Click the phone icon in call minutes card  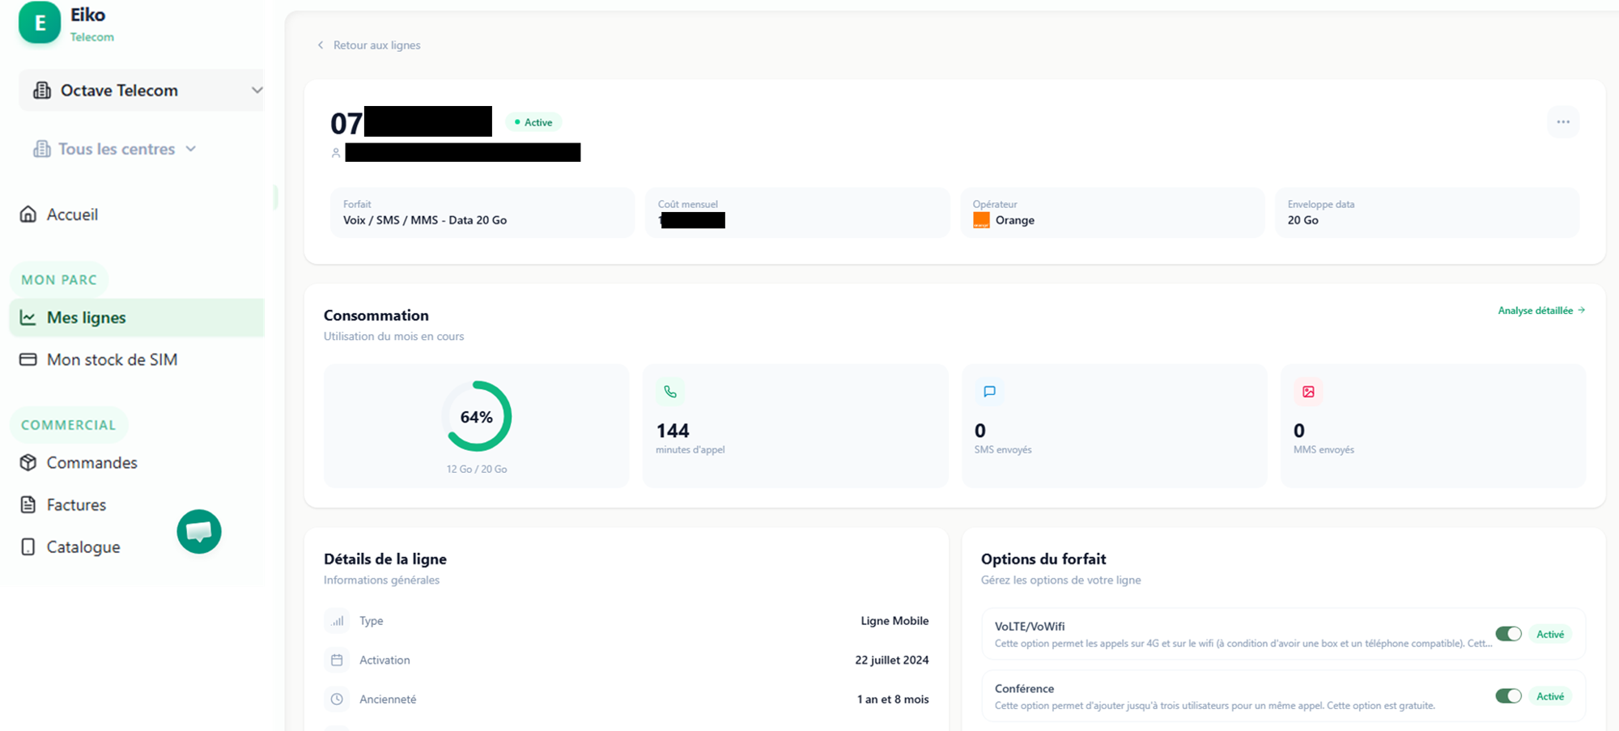click(670, 392)
